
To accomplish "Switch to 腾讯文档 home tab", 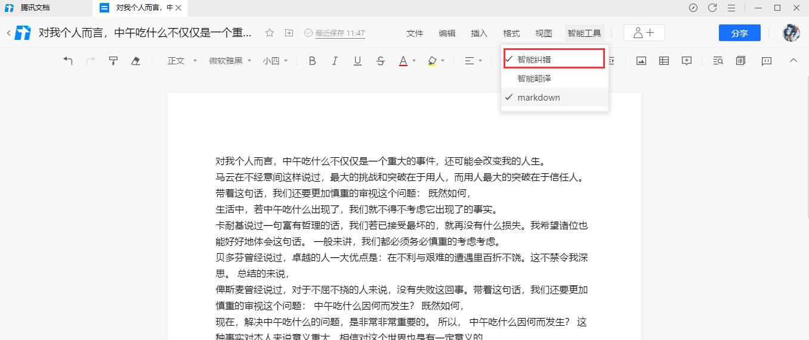I will (x=35, y=8).
